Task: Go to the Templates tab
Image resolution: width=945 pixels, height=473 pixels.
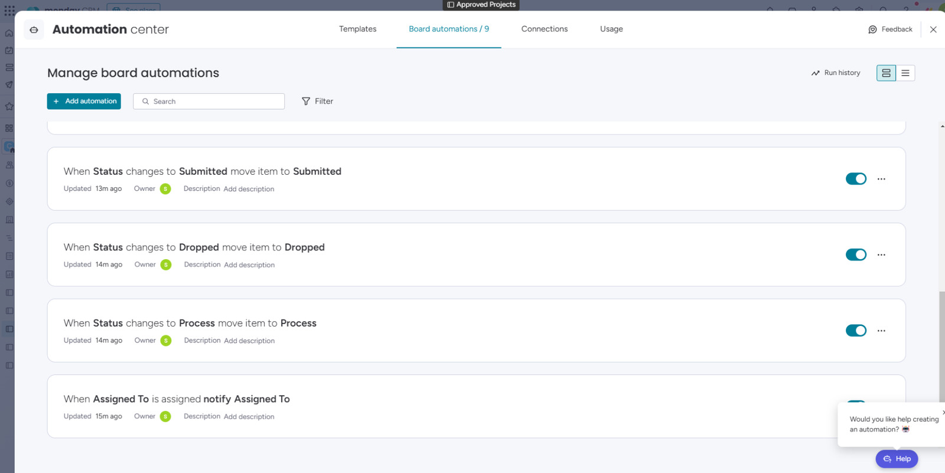Action: (x=357, y=29)
